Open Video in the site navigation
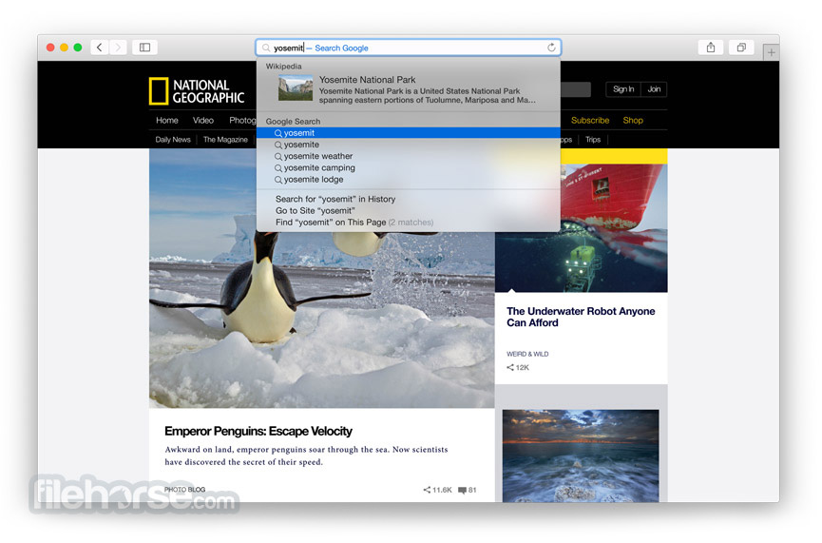This screenshot has width=822, height=543. click(x=202, y=120)
